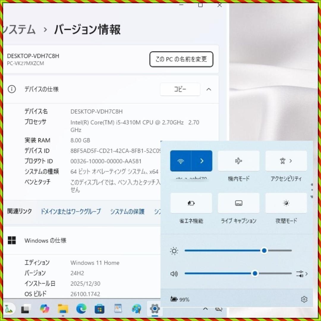Open Microsoft Edge from the taskbar
Image resolution: width=321 pixels, height=321 pixels.
tap(81, 309)
